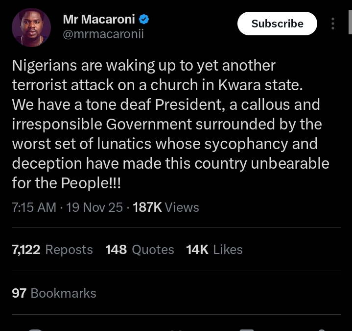Viewport: 352px width, 331px height.
Task: Open Mr Macaroni's profile picture
Action: pyautogui.click(x=31, y=27)
